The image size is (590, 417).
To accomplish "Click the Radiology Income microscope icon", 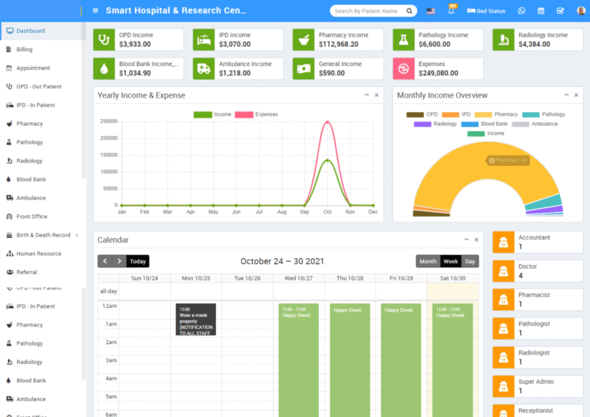I will (x=503, y=39).
